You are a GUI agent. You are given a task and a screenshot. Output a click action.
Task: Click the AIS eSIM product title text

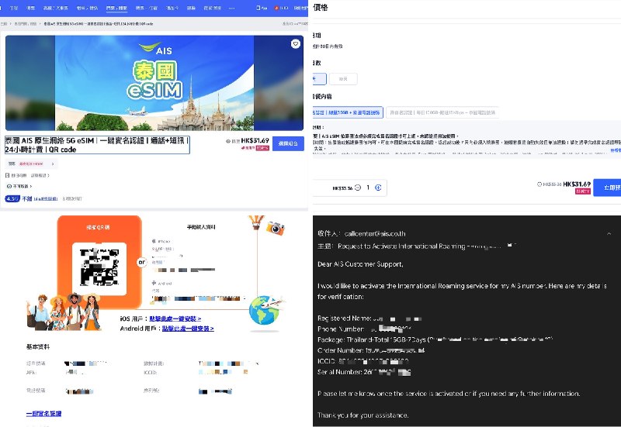pyautogui.click(x=97, y=145)
